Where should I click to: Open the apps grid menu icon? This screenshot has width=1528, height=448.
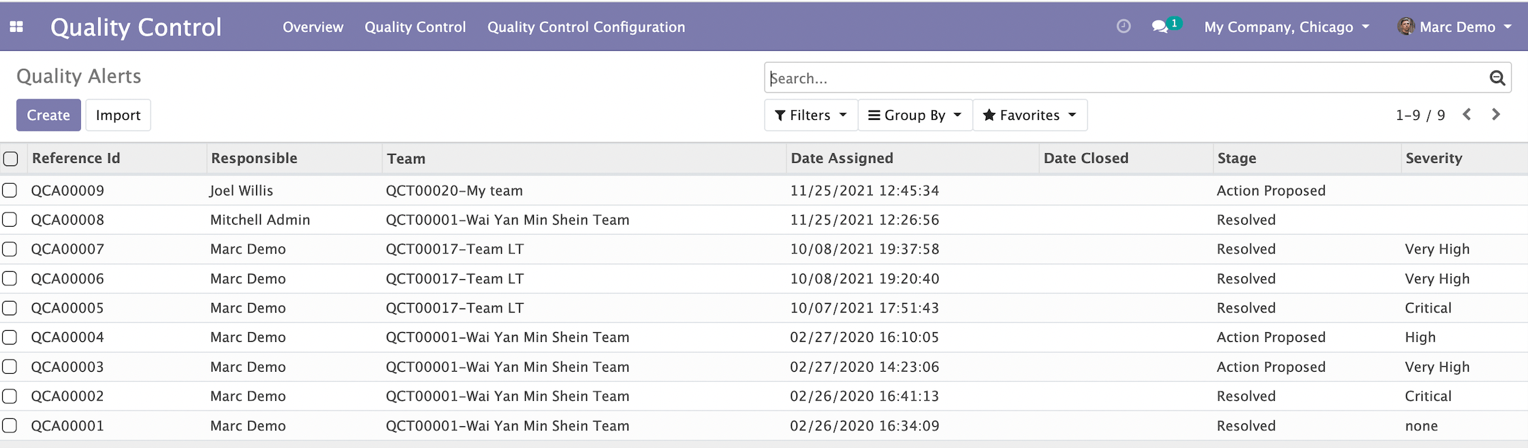coord(16,27)
